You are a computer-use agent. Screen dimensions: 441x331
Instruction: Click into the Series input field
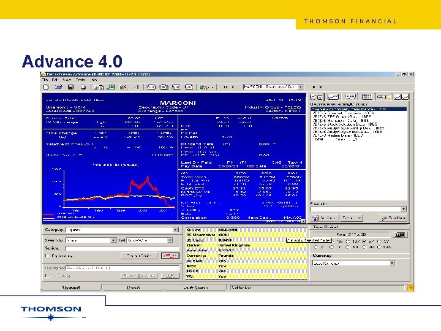(123, 248)
